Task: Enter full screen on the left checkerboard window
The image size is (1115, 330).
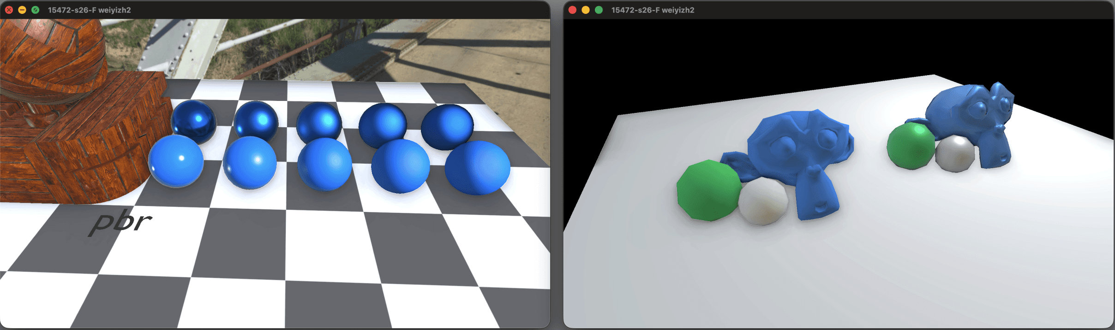Action: click(35, 10)
